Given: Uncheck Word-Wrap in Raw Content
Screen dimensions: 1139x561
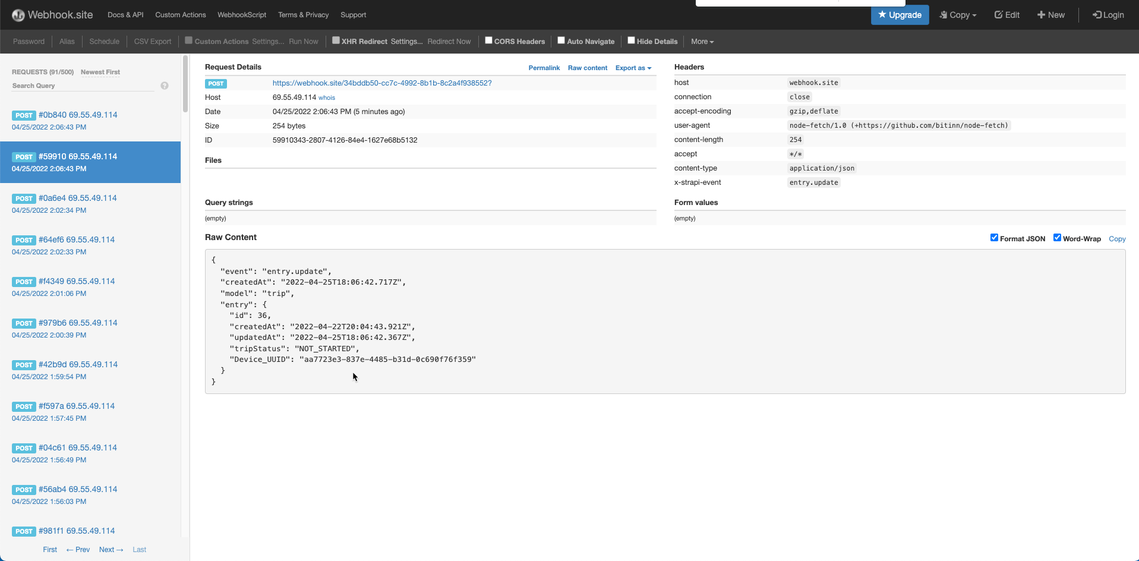Looking at the screenshot, I should (x=1057, y=237).
